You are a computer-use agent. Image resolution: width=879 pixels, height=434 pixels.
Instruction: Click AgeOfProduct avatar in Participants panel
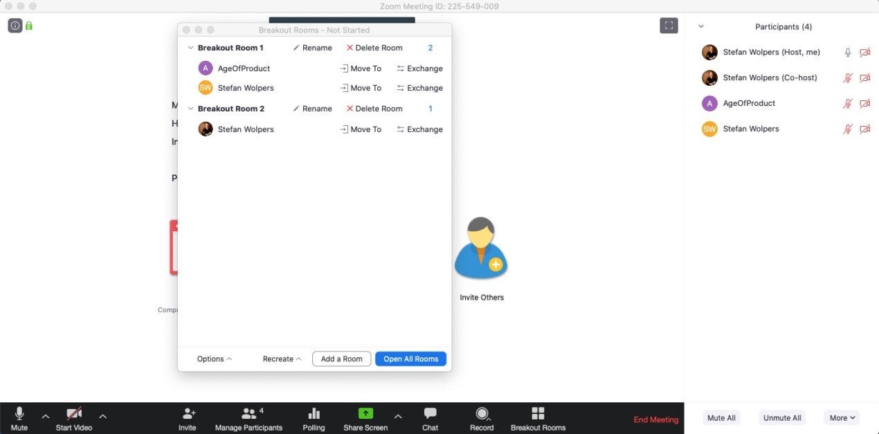coord(709,103)
